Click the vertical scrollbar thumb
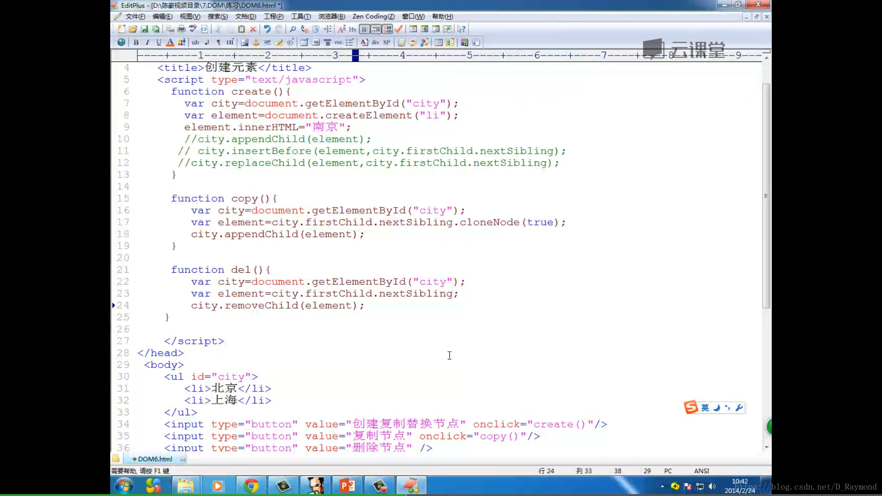Image resolution: width=882 pixels, height=496 pixels. [x=766, y=196]
